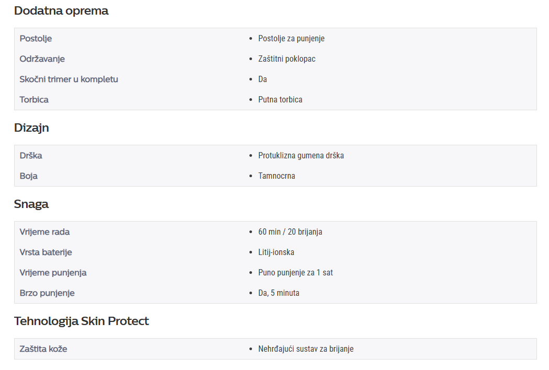Image resolution: width=549 pixels, height=370 pixels.
Task: Click the Dodatna oprema section heading
Action: pos(61,11)
